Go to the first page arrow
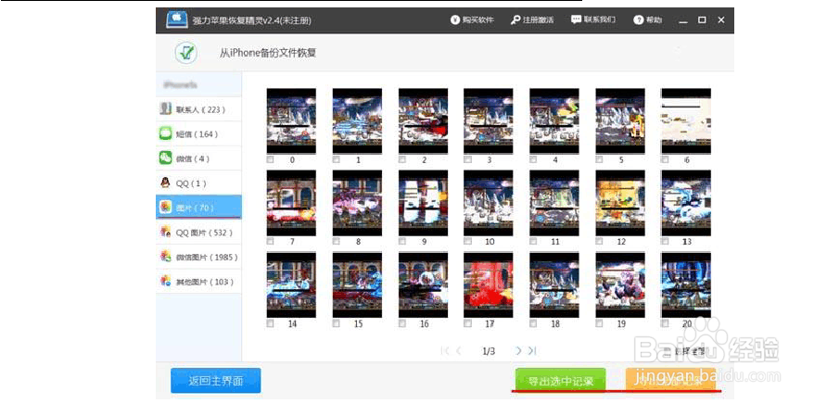The height and width of the screenshot is (404, 827). 445,351
